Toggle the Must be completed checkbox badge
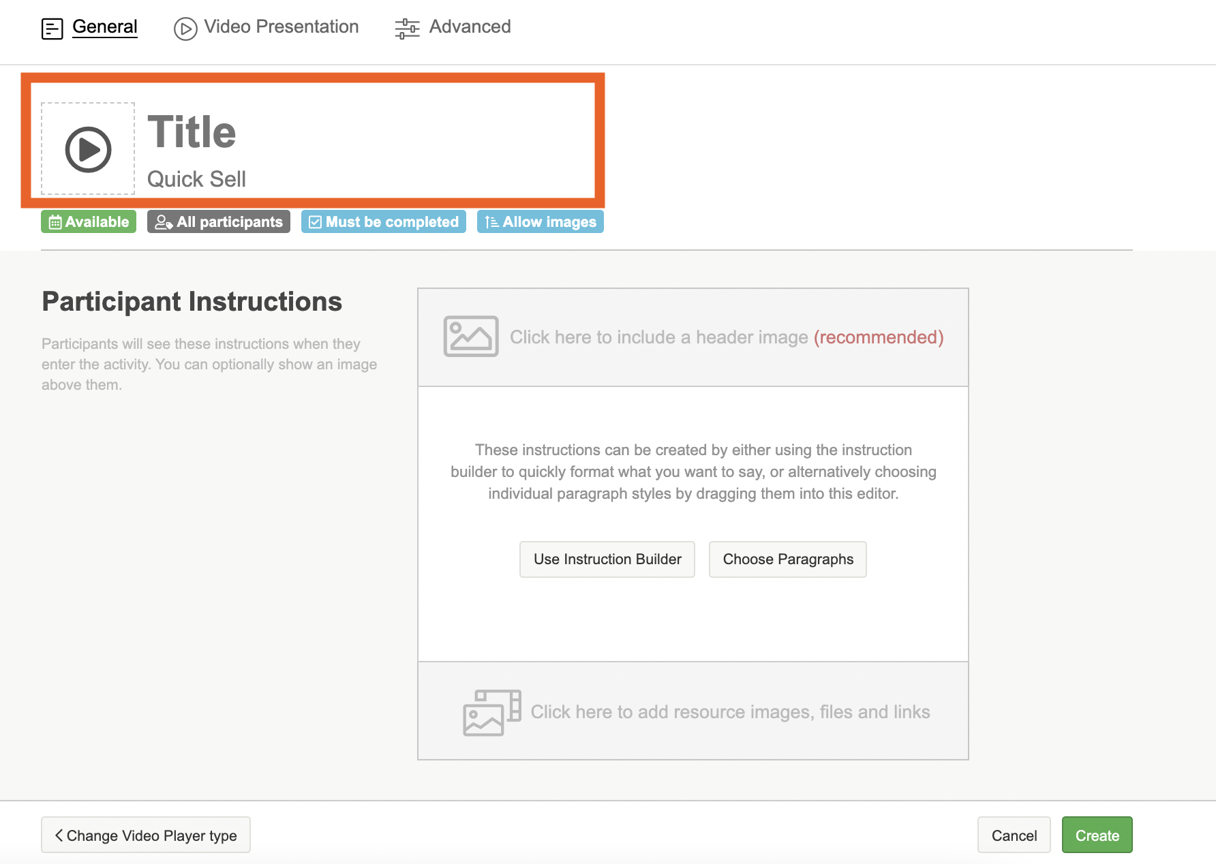This screenshot has height=864, width=1216. (384, 222)
